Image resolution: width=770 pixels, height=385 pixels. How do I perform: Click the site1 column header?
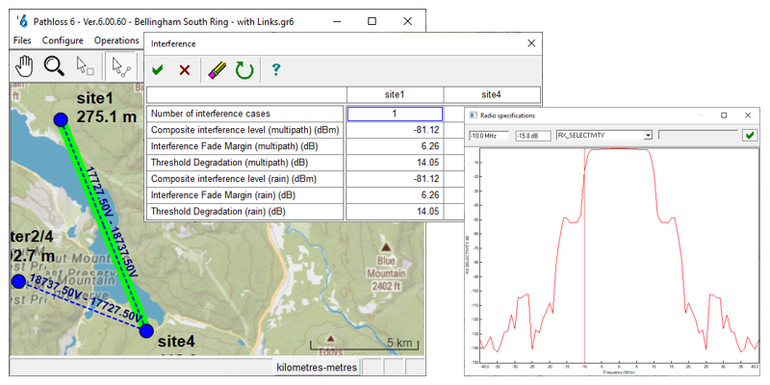click(x=394, y=94)
